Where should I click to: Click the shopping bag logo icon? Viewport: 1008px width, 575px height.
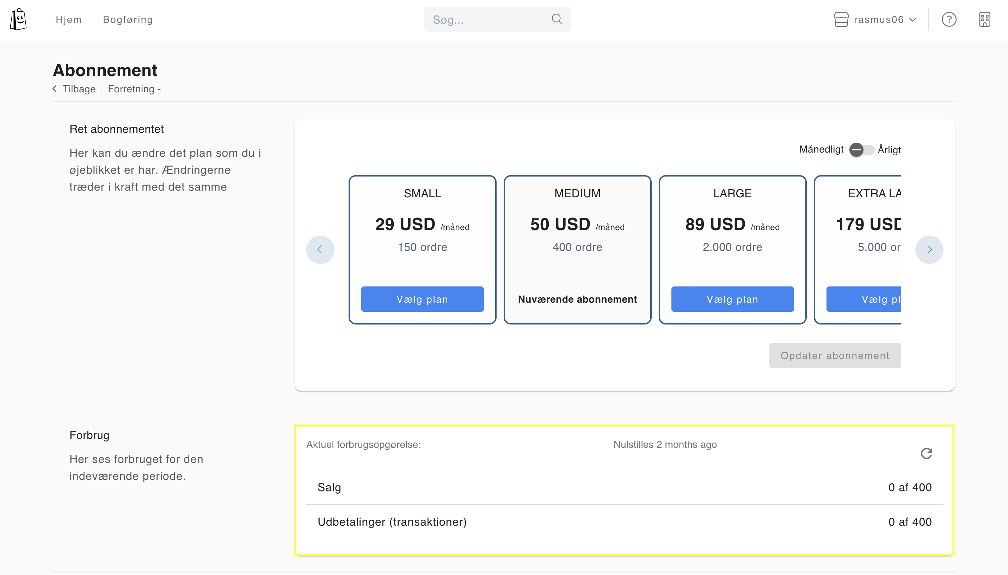(18, 19)
